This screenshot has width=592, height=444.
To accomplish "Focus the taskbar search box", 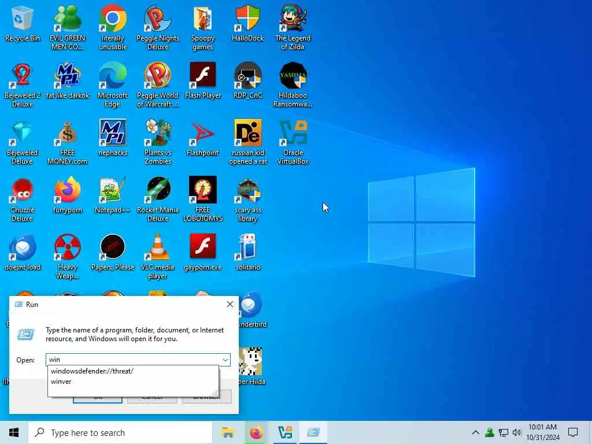I will click(x=120, y=432).
